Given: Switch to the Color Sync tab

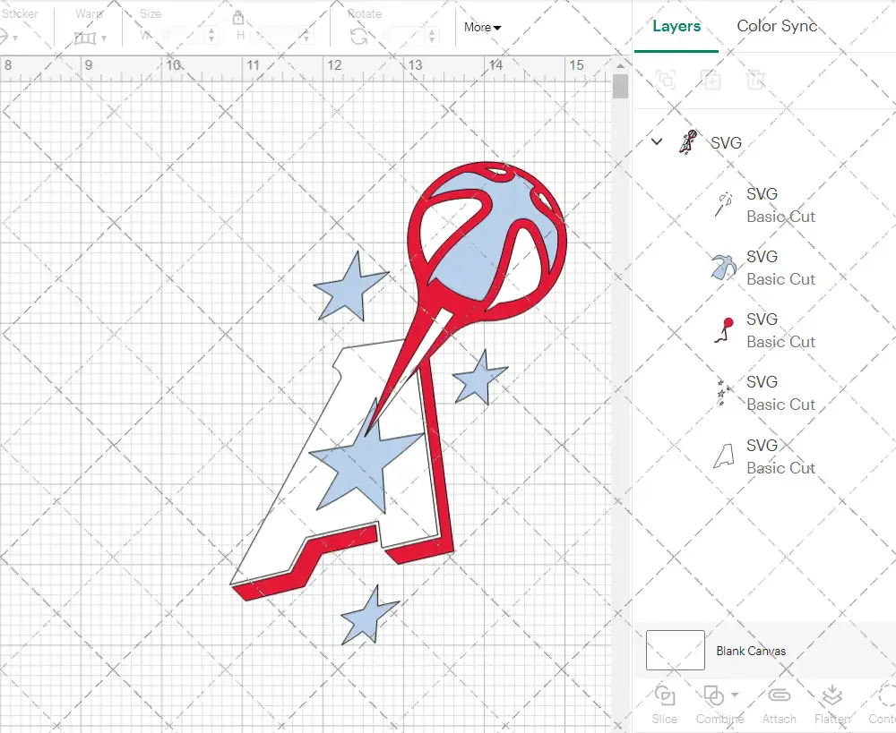Looking at the screenshot, I should click(x=777, y=26).
